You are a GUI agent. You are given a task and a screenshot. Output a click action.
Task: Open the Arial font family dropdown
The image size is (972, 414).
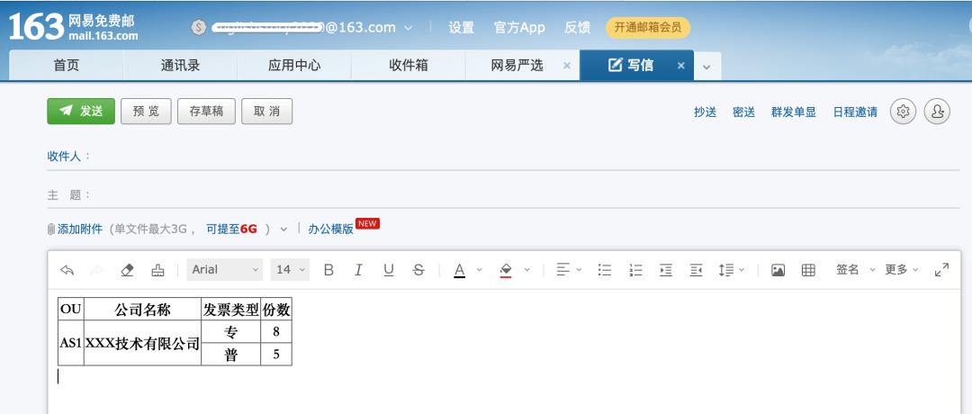pyautogui.click(x=225, y=270)
